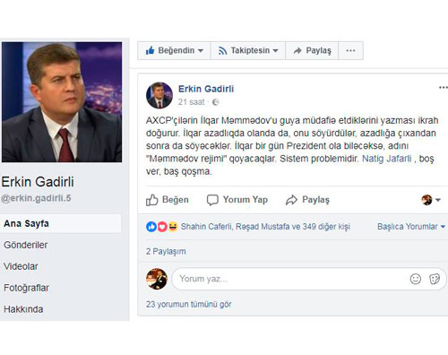This screenshot has width=448, height=355.
Task: Click the Erkin Gadirli page title
Action: tap(38, 182)
